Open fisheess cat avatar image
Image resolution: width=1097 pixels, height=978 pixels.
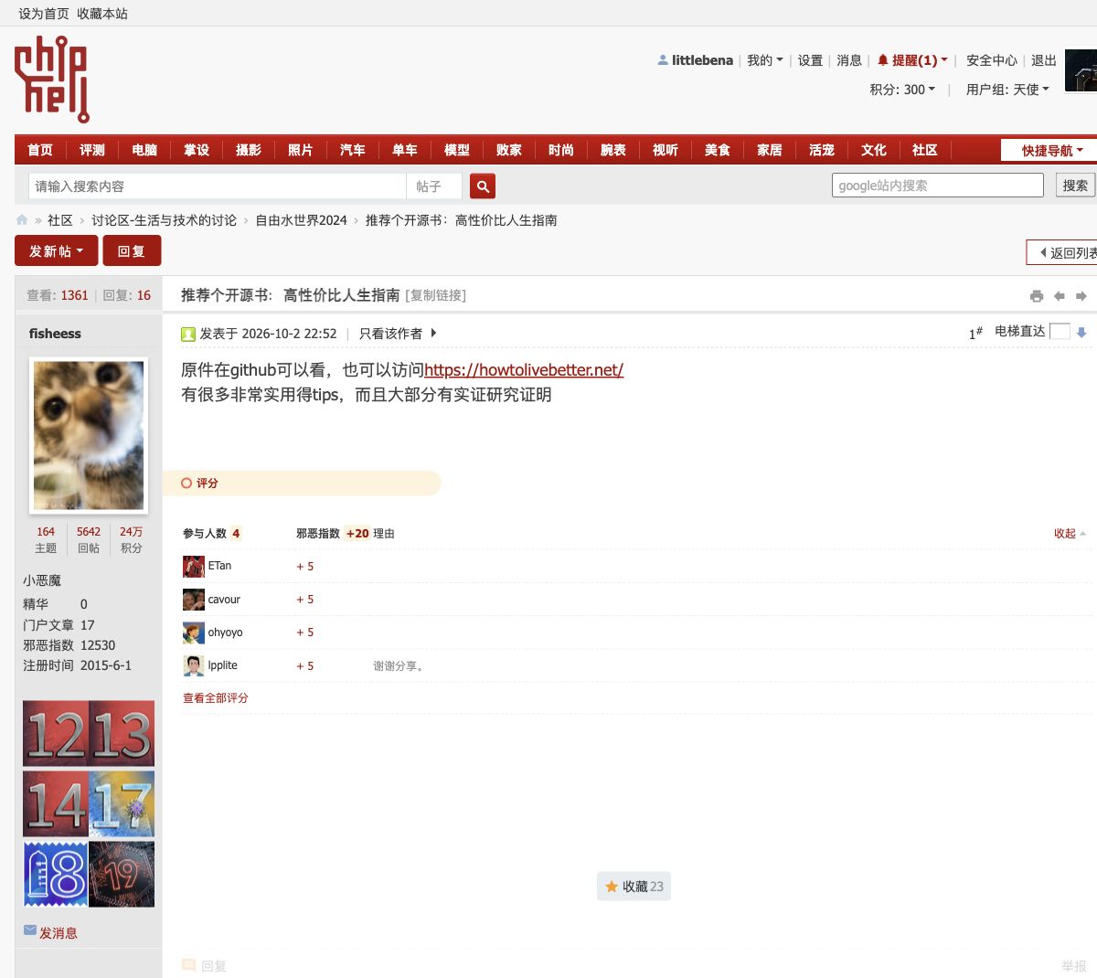point(89,435)
